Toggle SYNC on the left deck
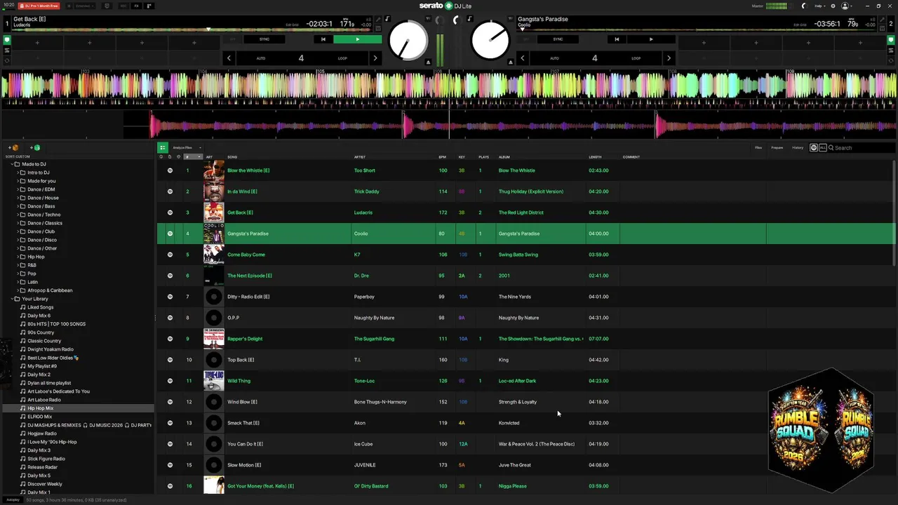 (x=264, y=39)
